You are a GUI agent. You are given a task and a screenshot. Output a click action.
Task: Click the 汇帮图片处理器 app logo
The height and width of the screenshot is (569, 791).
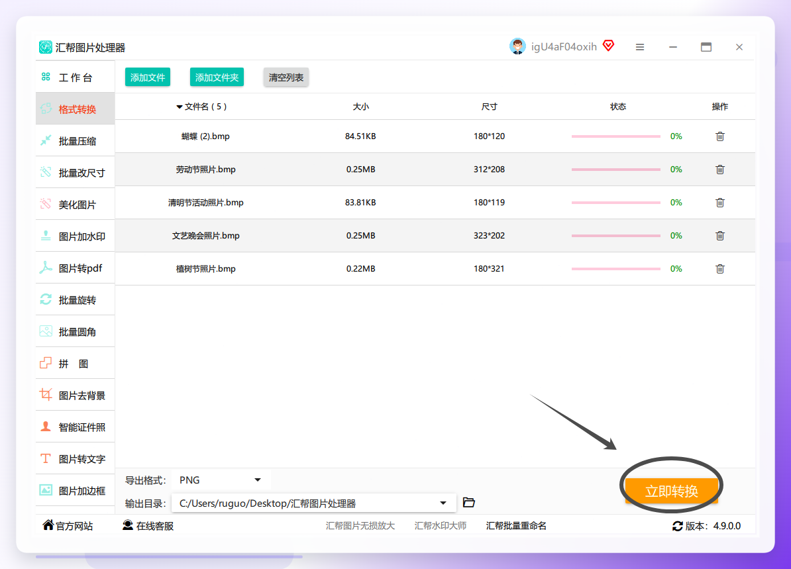[x=46, y=48]
